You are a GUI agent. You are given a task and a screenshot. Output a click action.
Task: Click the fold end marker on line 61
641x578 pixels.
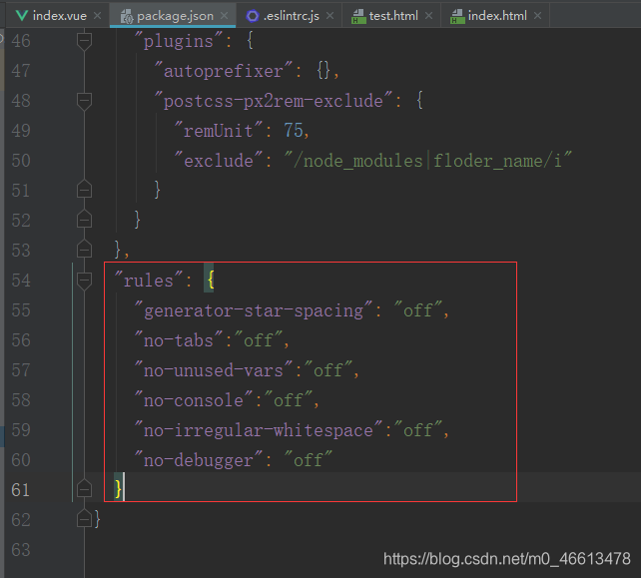84,488
